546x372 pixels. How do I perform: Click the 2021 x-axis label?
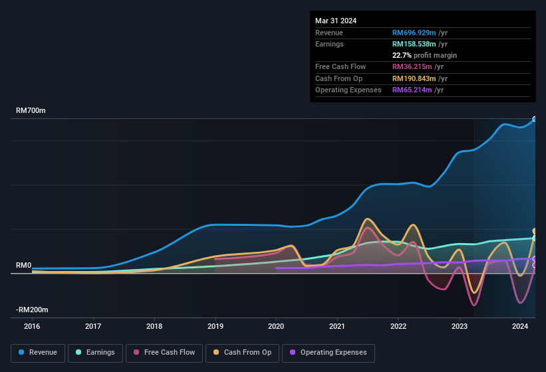[337, 326]
